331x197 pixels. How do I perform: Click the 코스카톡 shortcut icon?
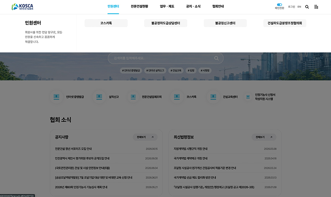[x=177, y=97]
